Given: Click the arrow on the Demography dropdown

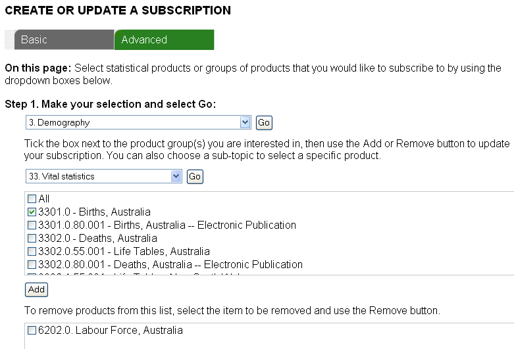Looking at the screenshot, I should coord(245,122).
